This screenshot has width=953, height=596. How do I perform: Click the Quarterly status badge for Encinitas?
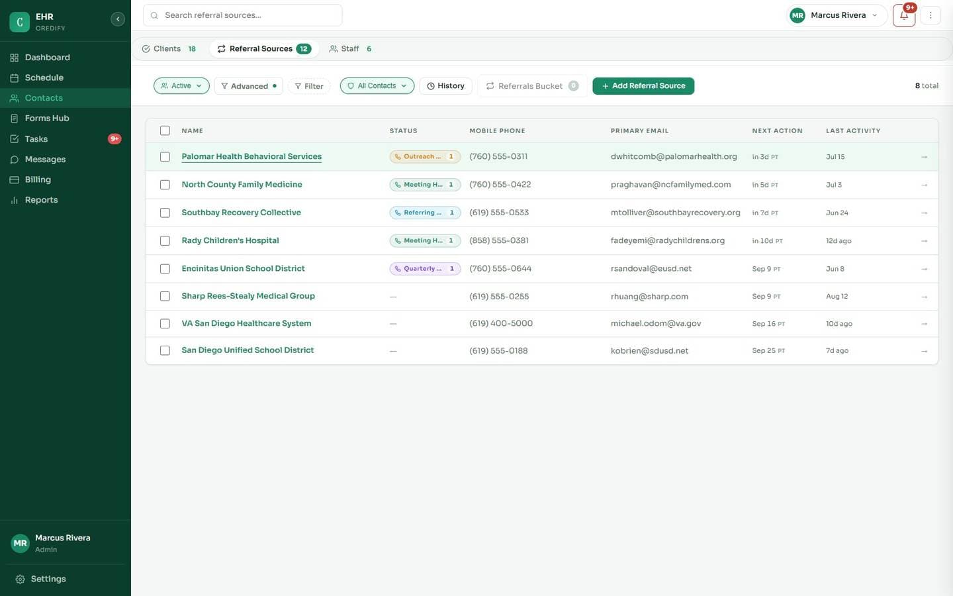tap(425, 269)
